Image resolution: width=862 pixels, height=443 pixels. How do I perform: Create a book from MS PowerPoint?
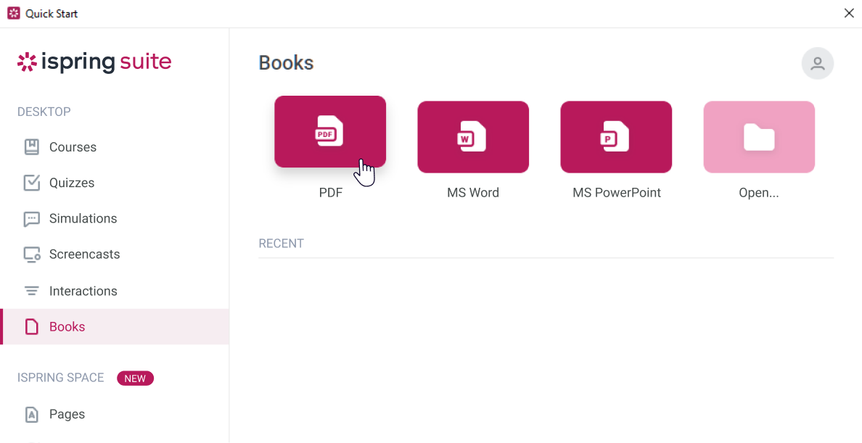point(616,137)
